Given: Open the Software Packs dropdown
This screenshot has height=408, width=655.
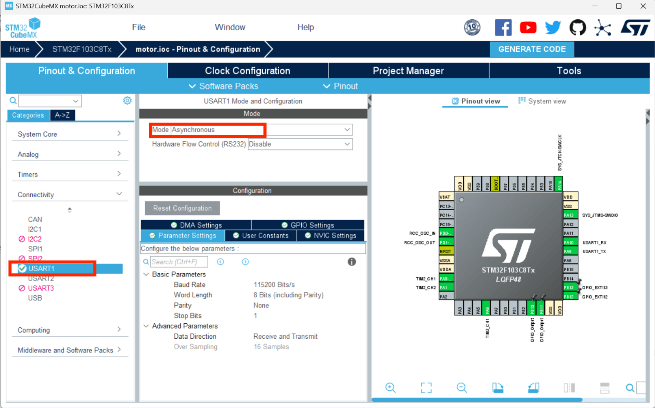Looking at the screenshot, I should [x=223, y=86].
